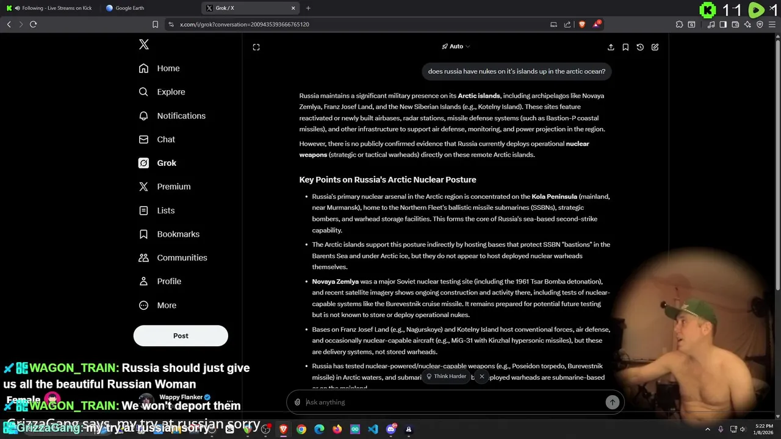Click the X logo in sidebar
Screen dimensions: 781x439
point(144,45)
